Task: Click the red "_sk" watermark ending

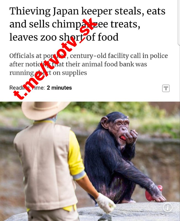Action: click(86, 29)
